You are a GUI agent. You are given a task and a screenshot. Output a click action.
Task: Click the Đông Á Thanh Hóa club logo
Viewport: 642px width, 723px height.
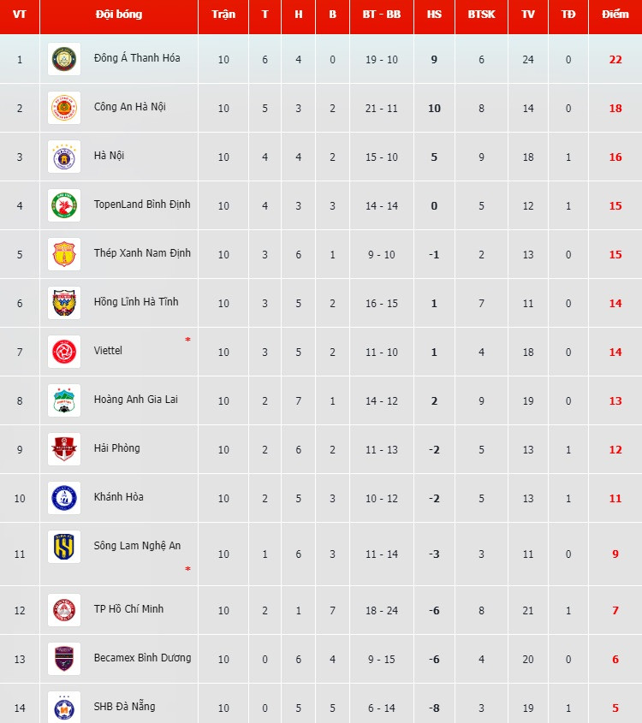tap(64, 59)
